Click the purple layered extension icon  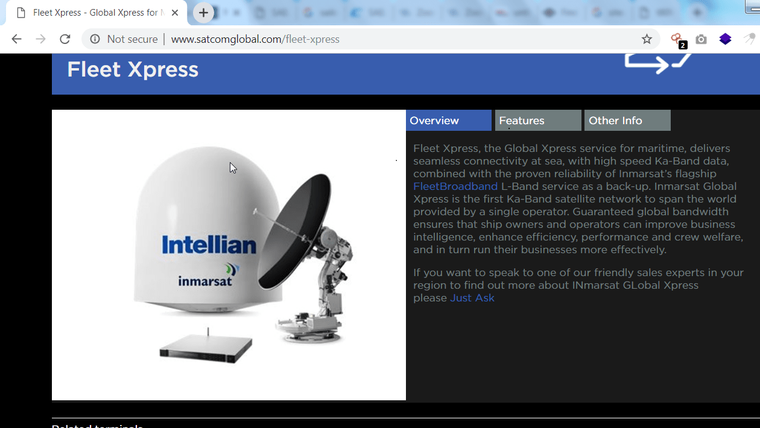pyautogui.click(x=725, y=39)
